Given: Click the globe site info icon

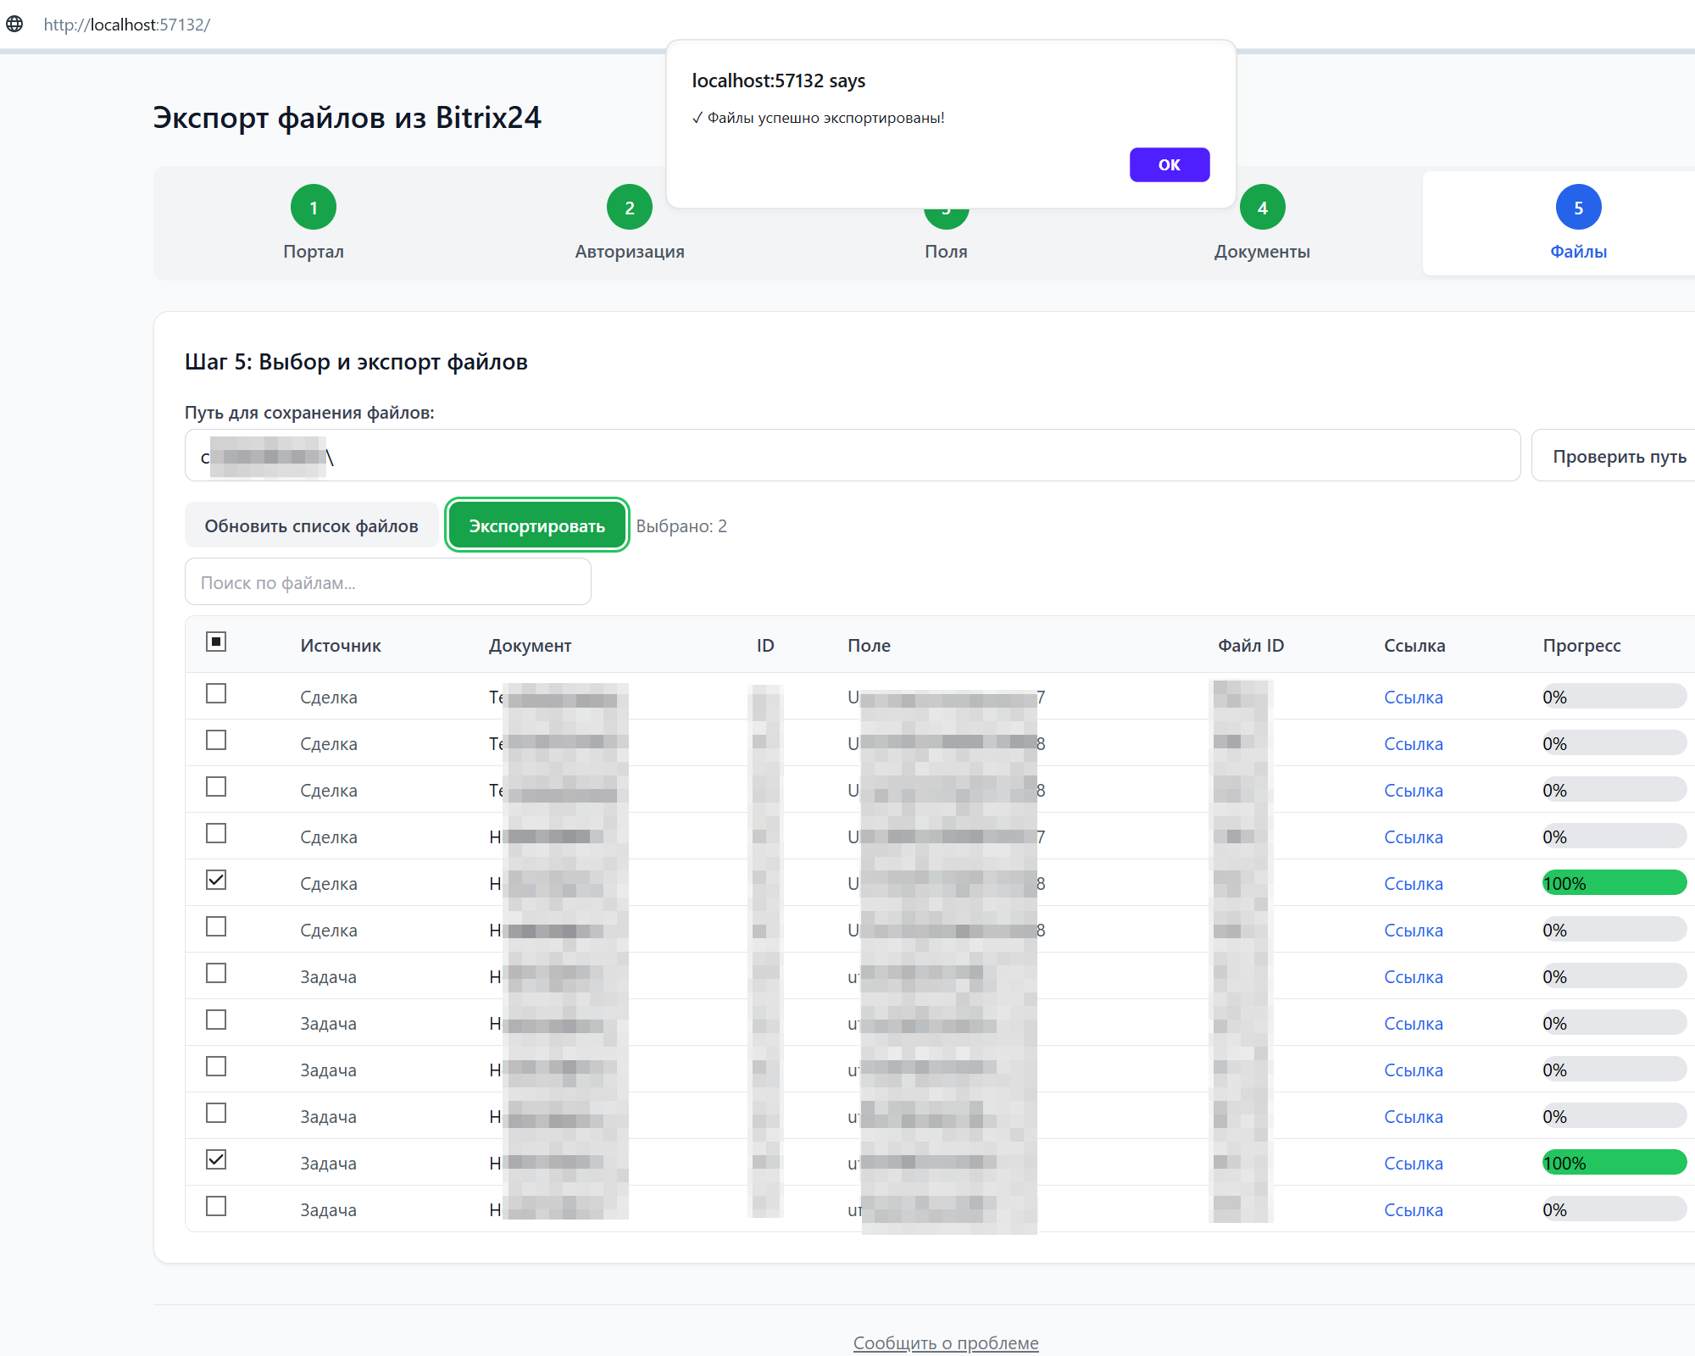Looking at the screenshot, I should pos(14,24).
